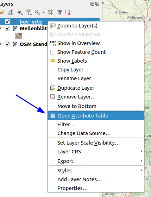The image size is (151, 197).
Task: Click Filter Legend by Expression epsilon icon
Action: click(x=38, y=12)
